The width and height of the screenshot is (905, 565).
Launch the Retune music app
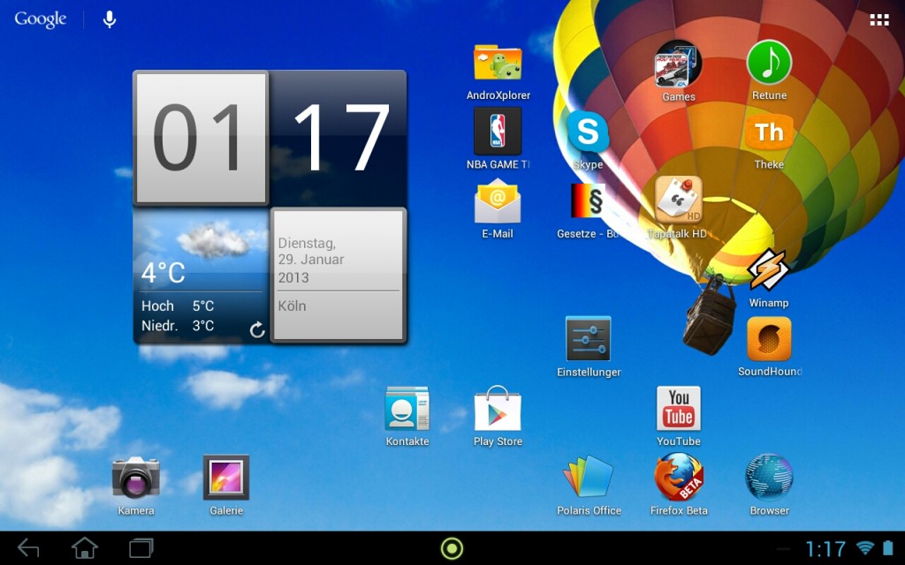pos(769,63)
